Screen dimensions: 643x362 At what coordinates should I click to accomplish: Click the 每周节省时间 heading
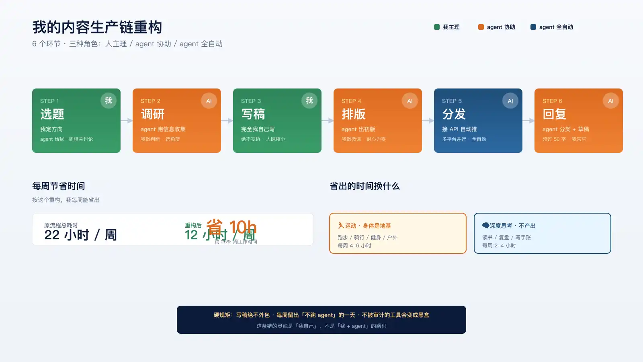59,186
